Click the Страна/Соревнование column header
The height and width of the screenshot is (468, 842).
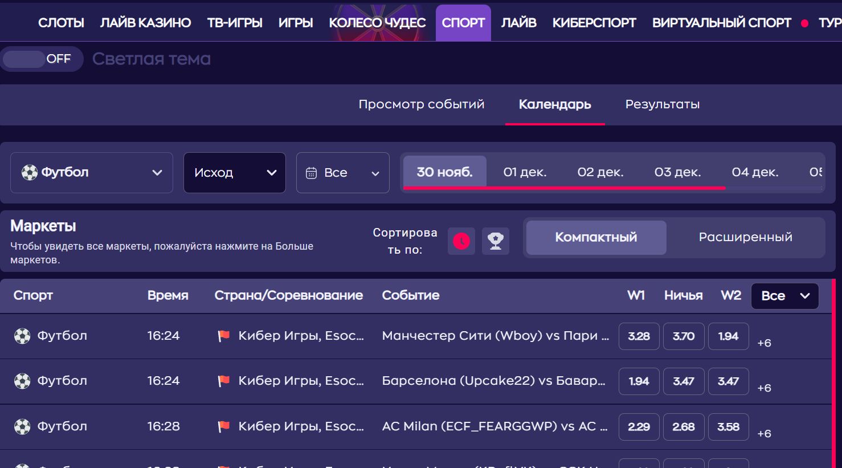[289, 295]
